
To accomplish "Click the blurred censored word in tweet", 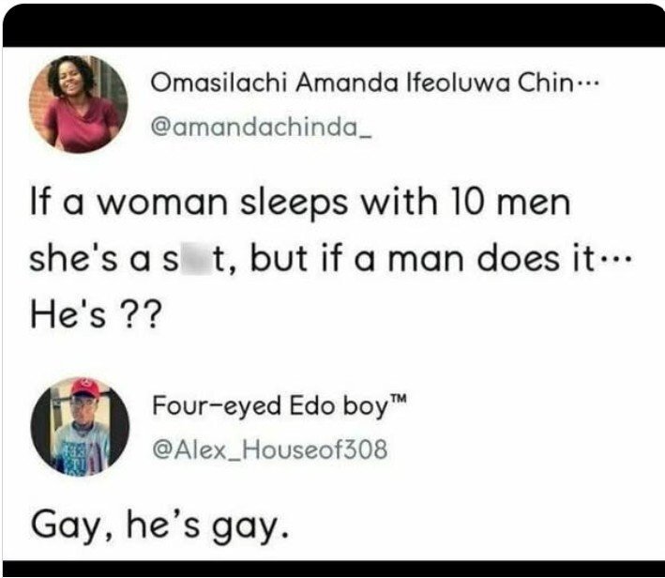I will pyautogui.click(x=196, y=259).
